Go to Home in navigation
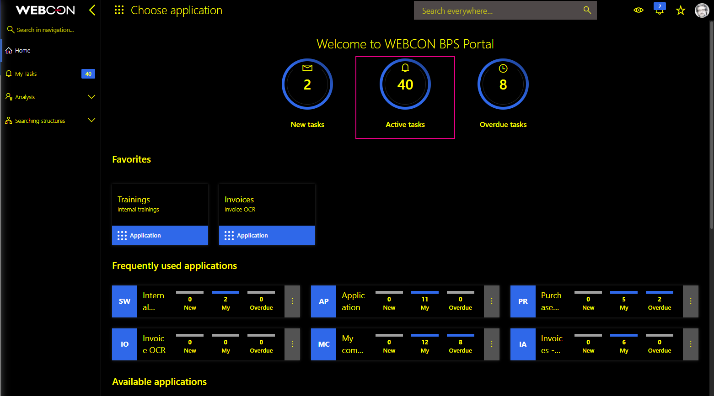 click(x=50, y=50)
